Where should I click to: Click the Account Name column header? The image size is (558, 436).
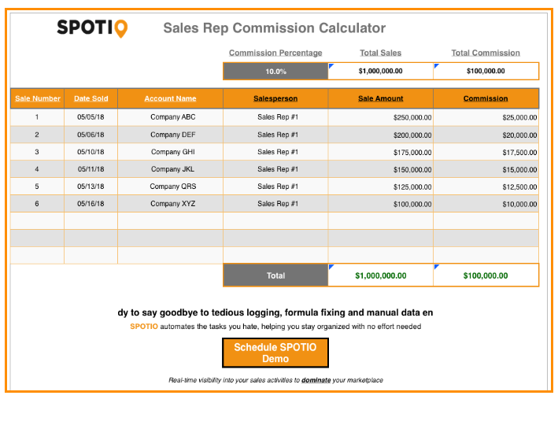pos(170,98)
